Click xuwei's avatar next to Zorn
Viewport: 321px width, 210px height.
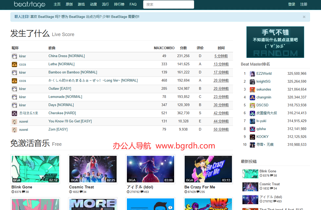pos(14,129)
